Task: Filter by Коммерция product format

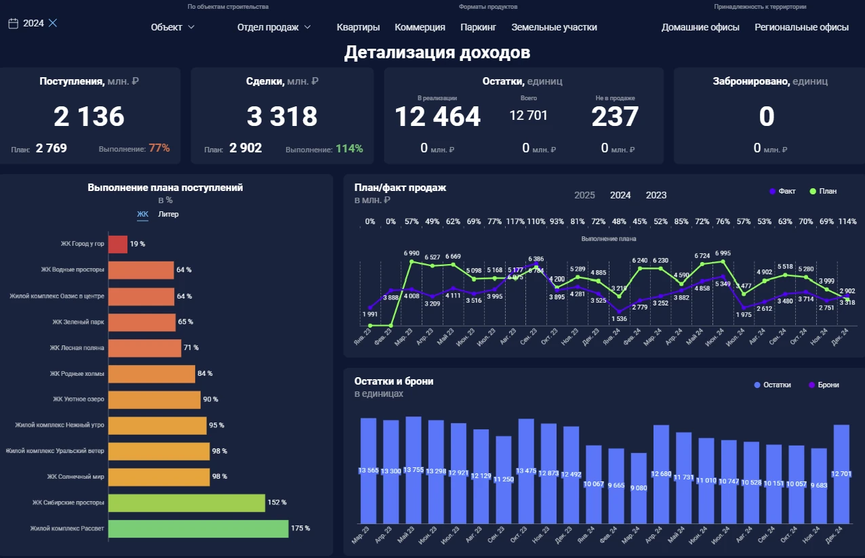Action: coord(420,27)
